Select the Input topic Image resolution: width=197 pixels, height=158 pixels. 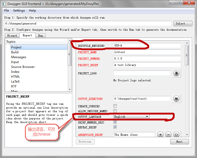[15, 62]
